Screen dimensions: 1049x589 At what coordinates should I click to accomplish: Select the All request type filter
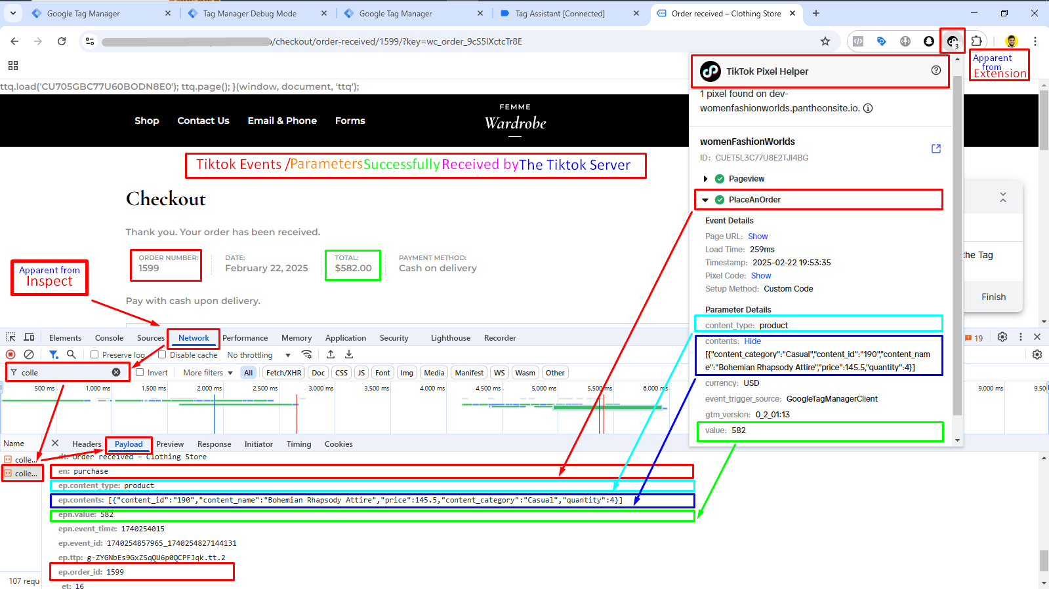tap(248, 373)
